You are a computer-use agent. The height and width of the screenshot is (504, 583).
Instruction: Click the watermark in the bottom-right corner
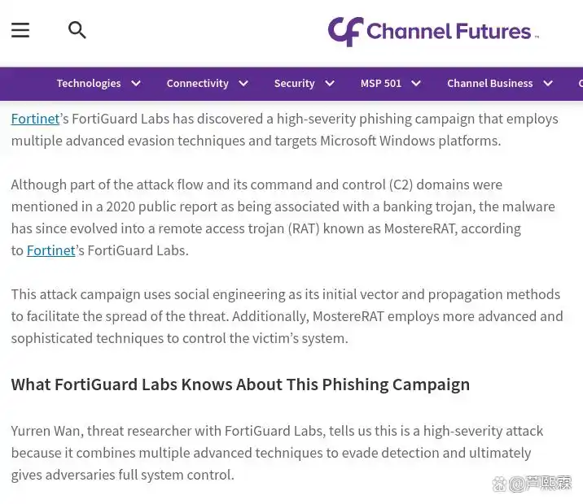pyautogui.click(x=532, y=484)
